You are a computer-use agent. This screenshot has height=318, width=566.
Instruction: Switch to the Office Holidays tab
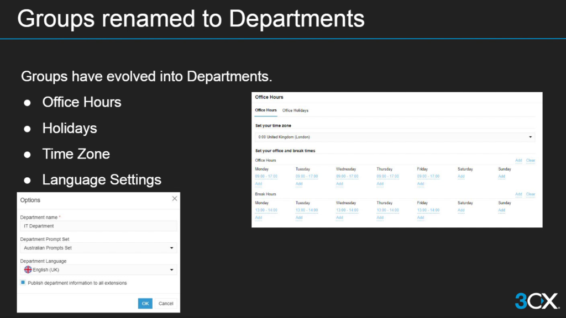coord(295,110)
